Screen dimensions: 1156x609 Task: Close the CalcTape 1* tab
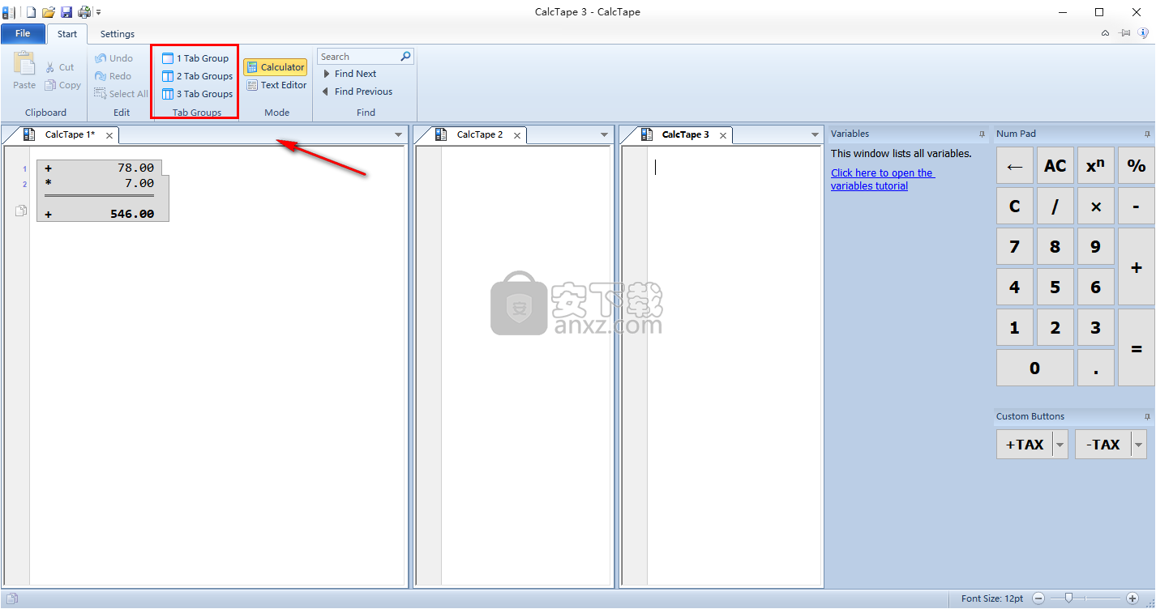coord(109,135)
